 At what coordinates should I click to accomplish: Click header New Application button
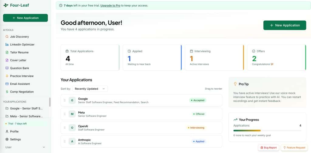pos(285,25)
